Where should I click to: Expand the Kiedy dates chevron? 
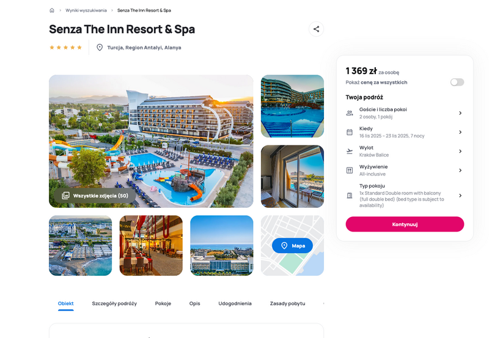click(460, 132)
